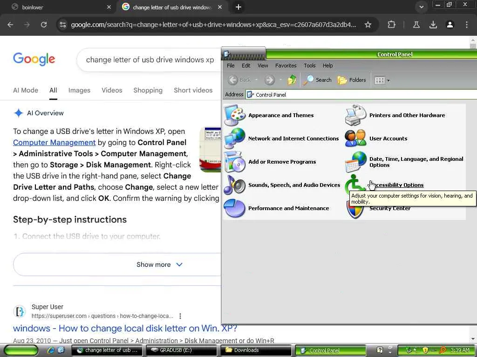The width and height of the screenshot is (477, 357).
Task: Open the tab search dropdown in Chrome
Action: click(421, 7)
